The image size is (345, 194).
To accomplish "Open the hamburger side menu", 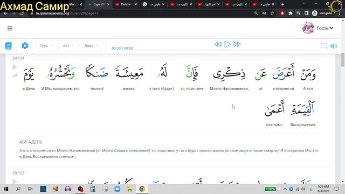I will [10, 29].
